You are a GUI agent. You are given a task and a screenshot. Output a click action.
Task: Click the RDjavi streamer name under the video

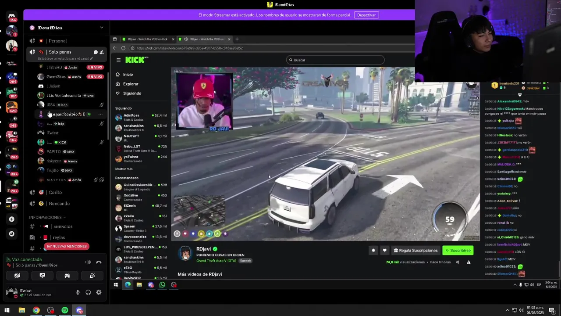click(204, 249)
